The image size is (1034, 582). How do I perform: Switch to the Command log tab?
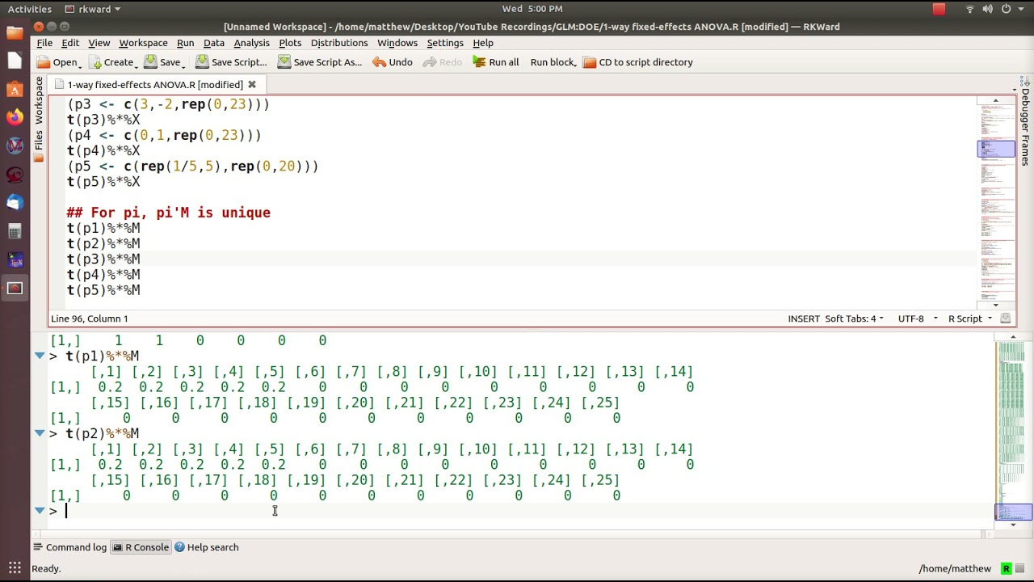(x=70, y=547)
